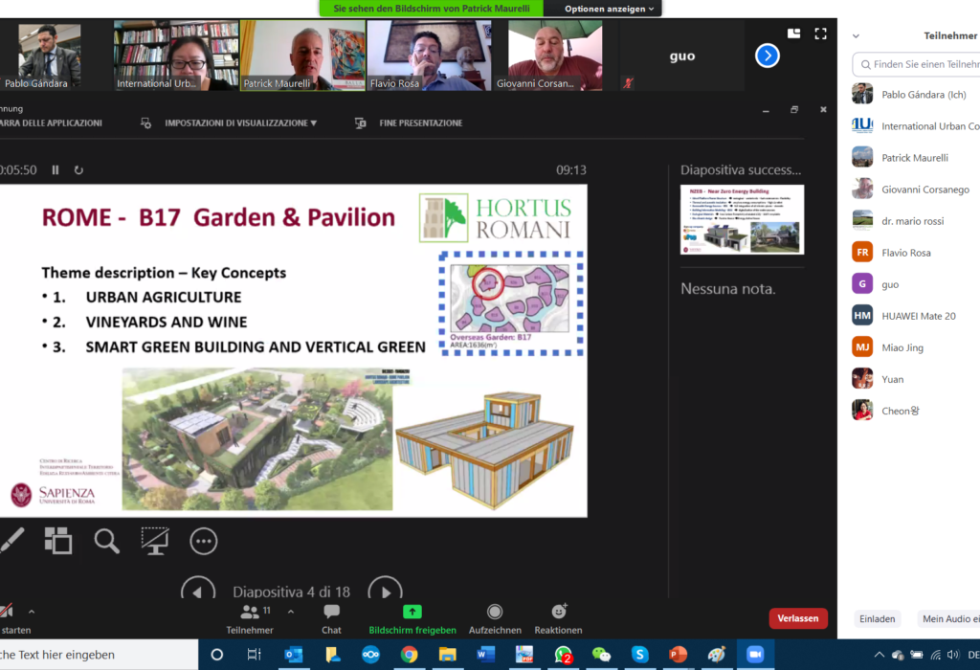This screenshot has height=670, width=980.
Task: Pause the presentation timer
Action: [55, 169]
